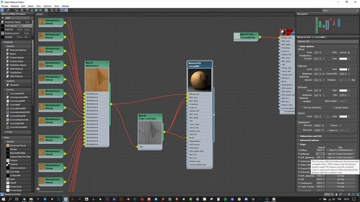Image resolution: width=360 pixels, height=202 pixels.
Task: Collapse the Corona materials group
Action: pos(10,90)
